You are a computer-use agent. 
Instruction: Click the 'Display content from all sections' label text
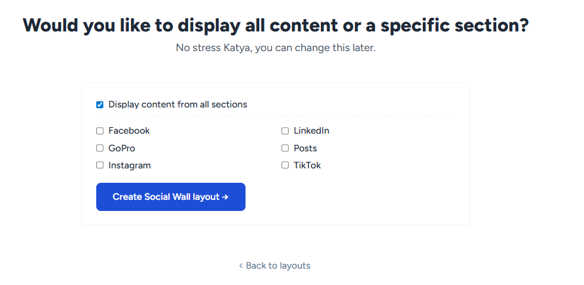(177, 105)
